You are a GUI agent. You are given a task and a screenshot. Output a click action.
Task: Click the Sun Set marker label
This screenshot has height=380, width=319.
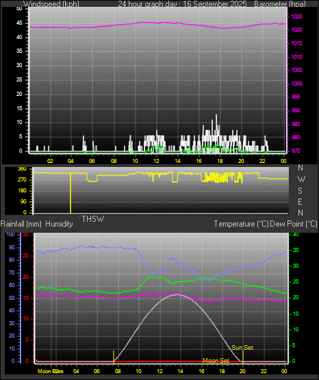[x=242, y=348]
